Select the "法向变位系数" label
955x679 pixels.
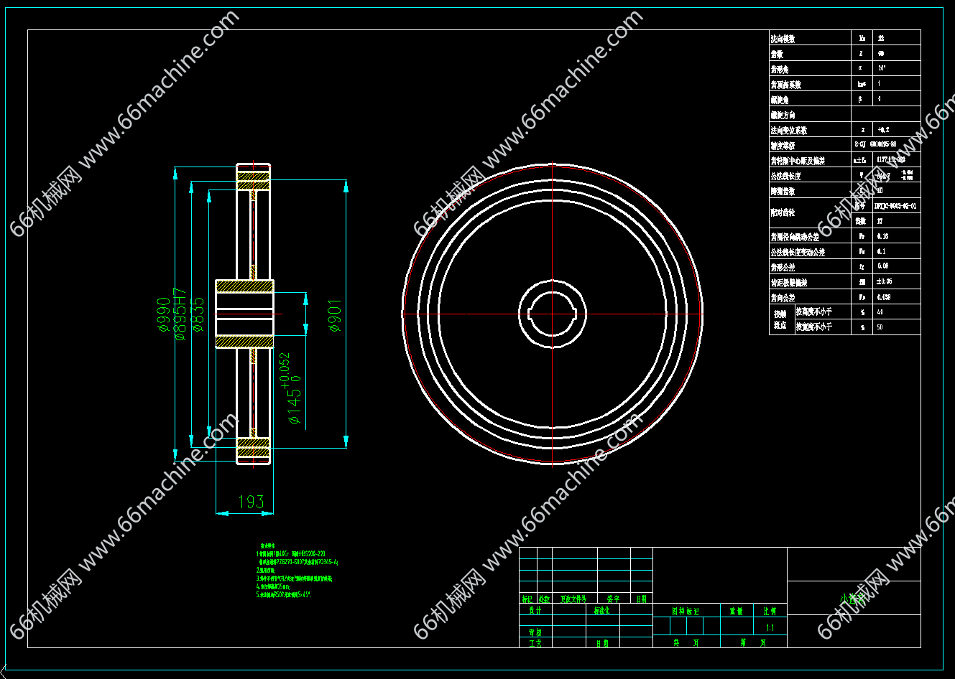788,130
